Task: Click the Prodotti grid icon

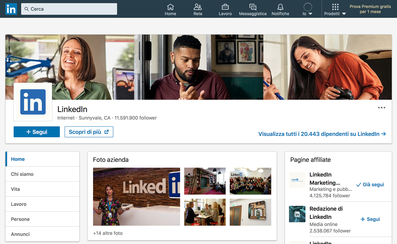Action: 335,7
